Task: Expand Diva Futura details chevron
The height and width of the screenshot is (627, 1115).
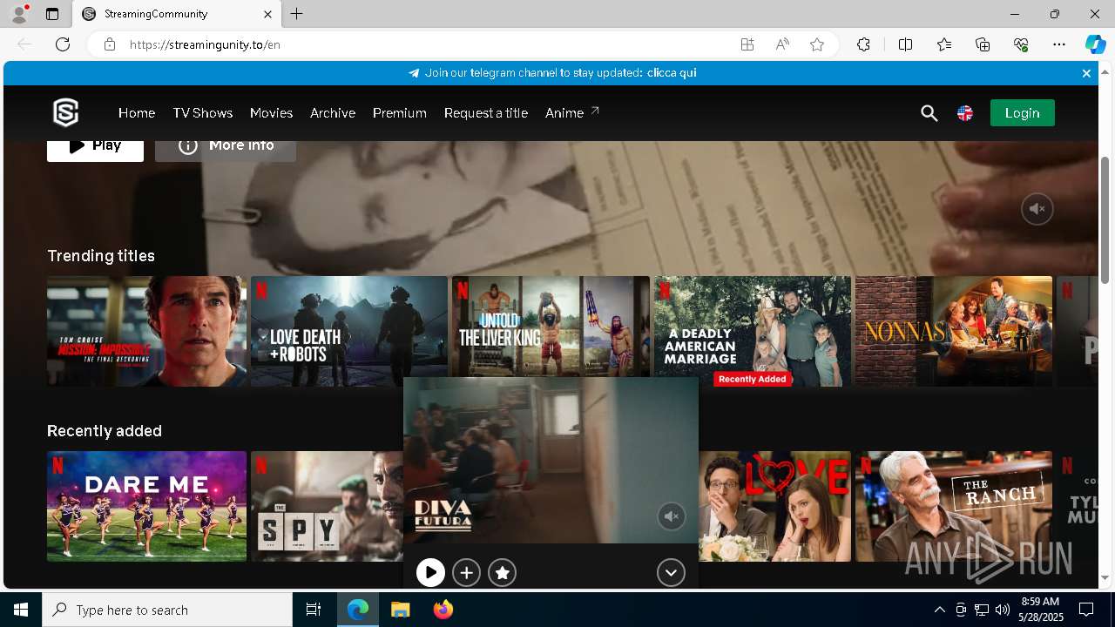Action: click(x=671, y=572)
